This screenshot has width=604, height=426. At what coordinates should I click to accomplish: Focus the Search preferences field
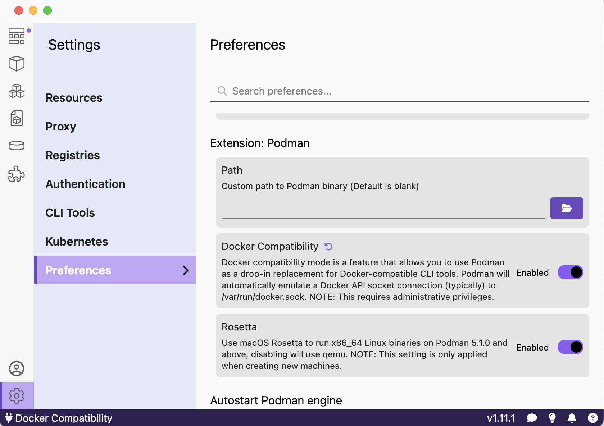(x=399, y=91)
